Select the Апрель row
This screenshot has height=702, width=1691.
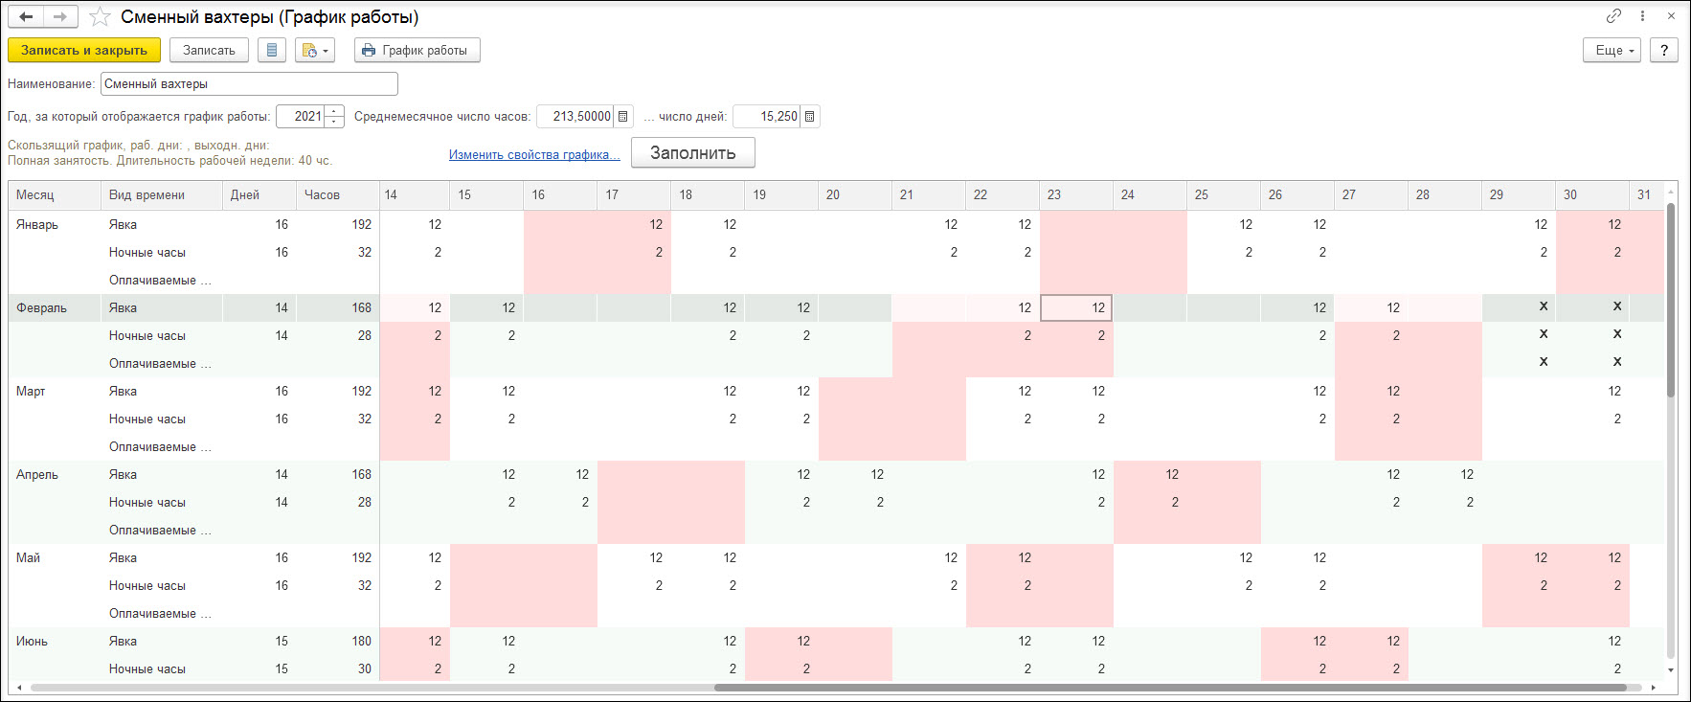point(36,474)
